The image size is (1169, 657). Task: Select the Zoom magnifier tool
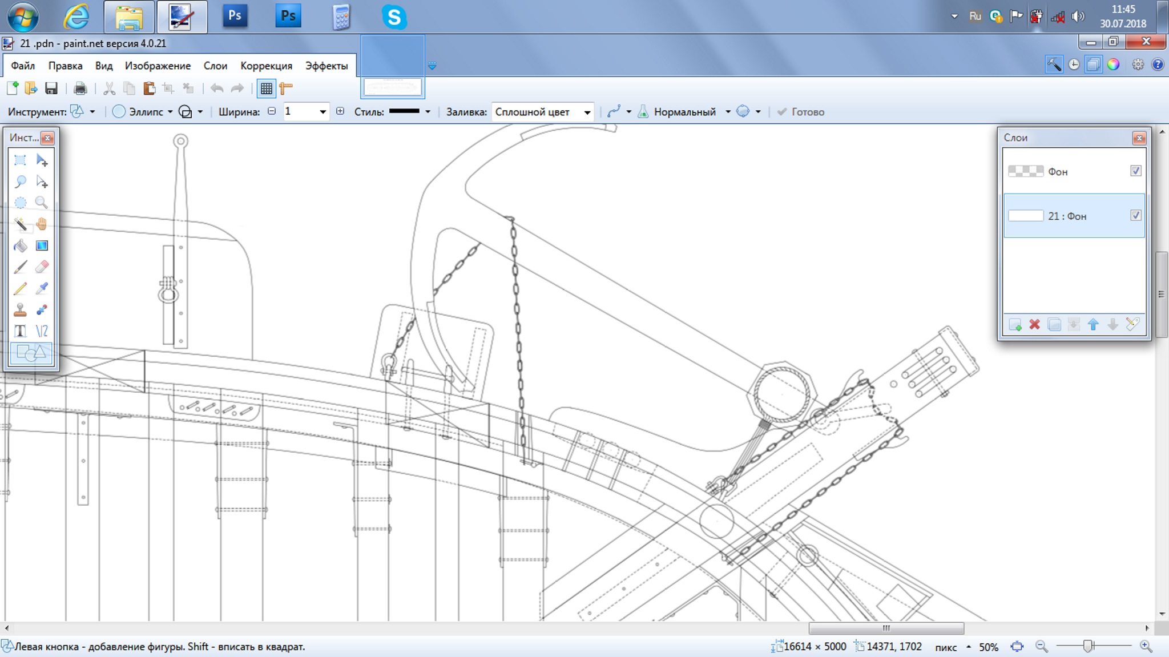[x=42, y=203]
